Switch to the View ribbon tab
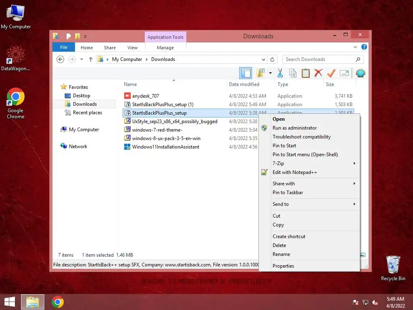The width and height of the screenshot is (413, 310). pyautogui.click(x=132, y=48)
